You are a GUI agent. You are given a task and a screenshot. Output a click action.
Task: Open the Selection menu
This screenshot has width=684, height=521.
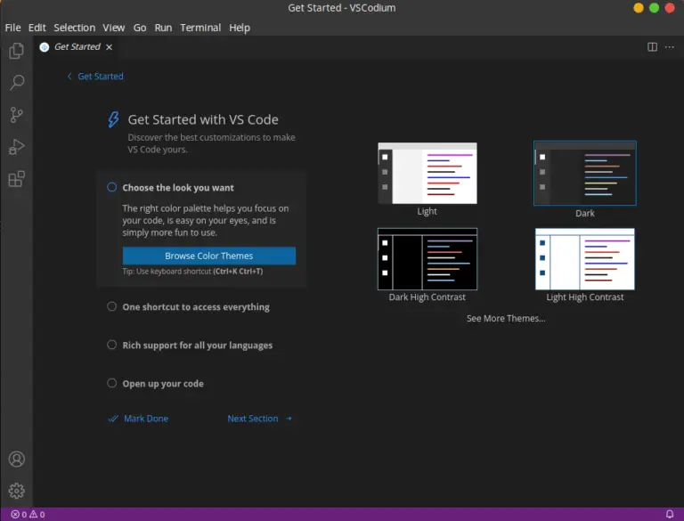74,28
